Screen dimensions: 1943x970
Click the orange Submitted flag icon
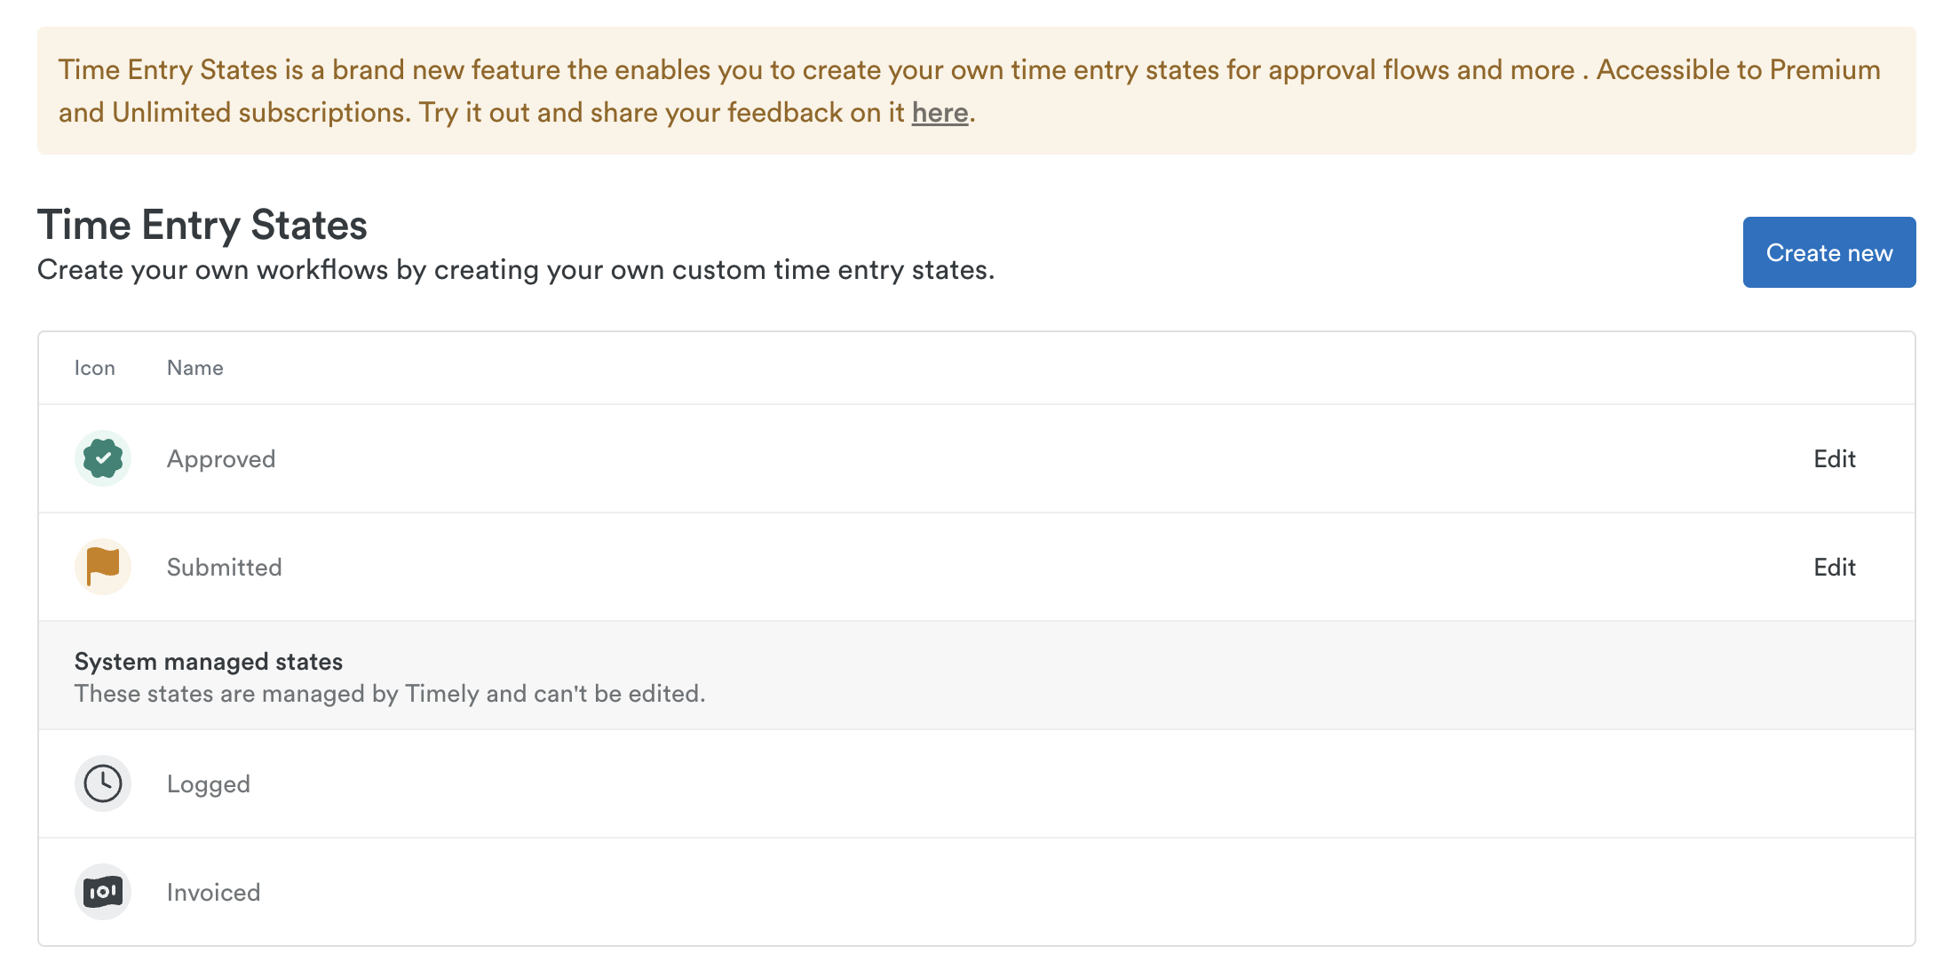click(x=103, y=567)
